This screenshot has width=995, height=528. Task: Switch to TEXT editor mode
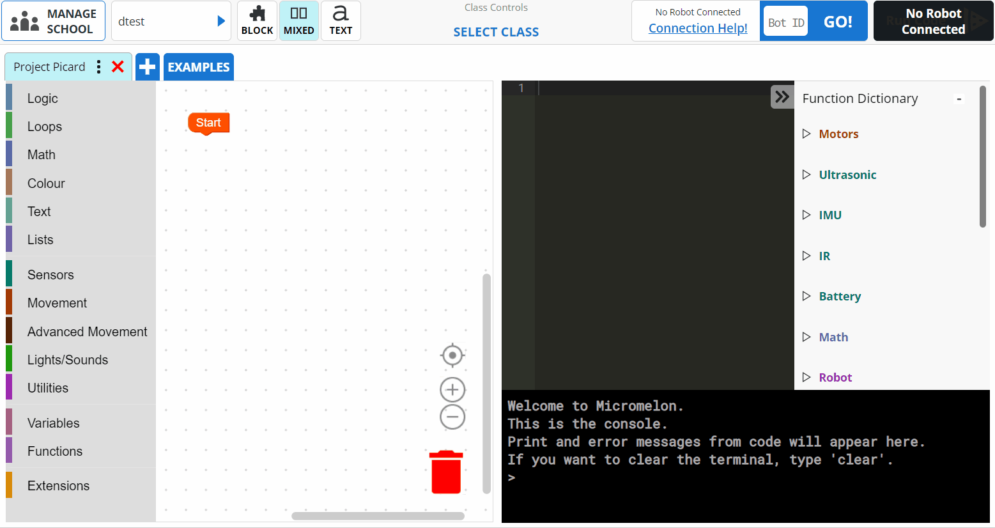341,21
